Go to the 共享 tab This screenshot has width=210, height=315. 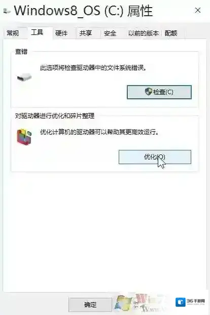click(86, 33)
